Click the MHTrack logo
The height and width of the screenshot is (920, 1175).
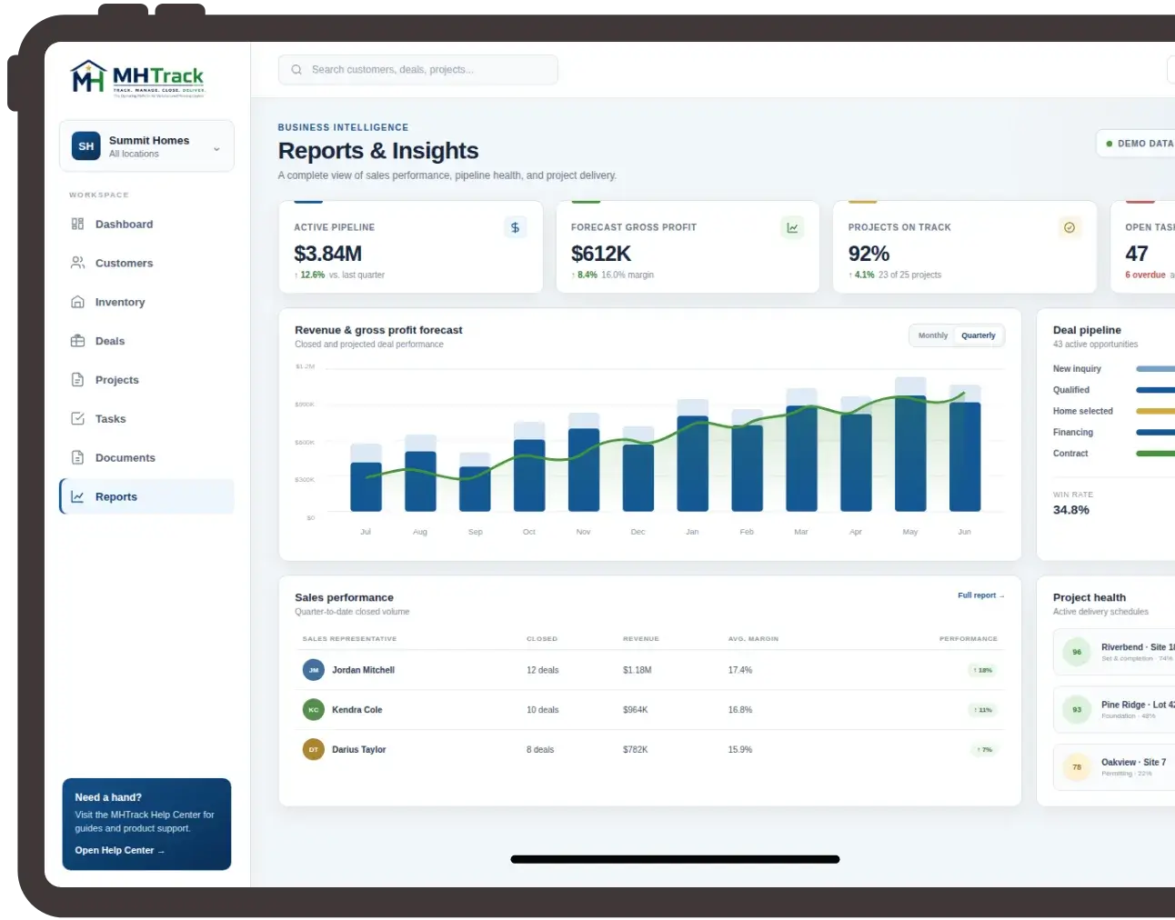coord(138,78)
